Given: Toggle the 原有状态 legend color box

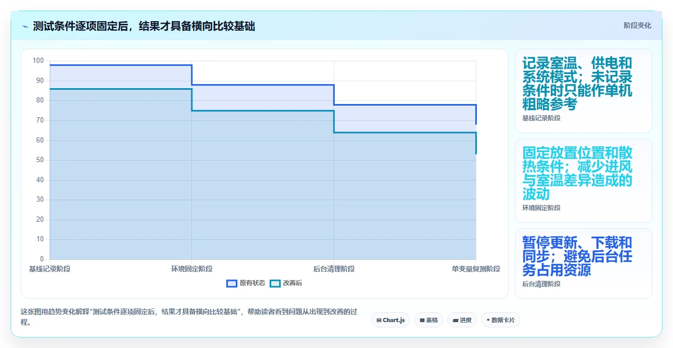Looking at the screenshot, I should pos(232,283).
